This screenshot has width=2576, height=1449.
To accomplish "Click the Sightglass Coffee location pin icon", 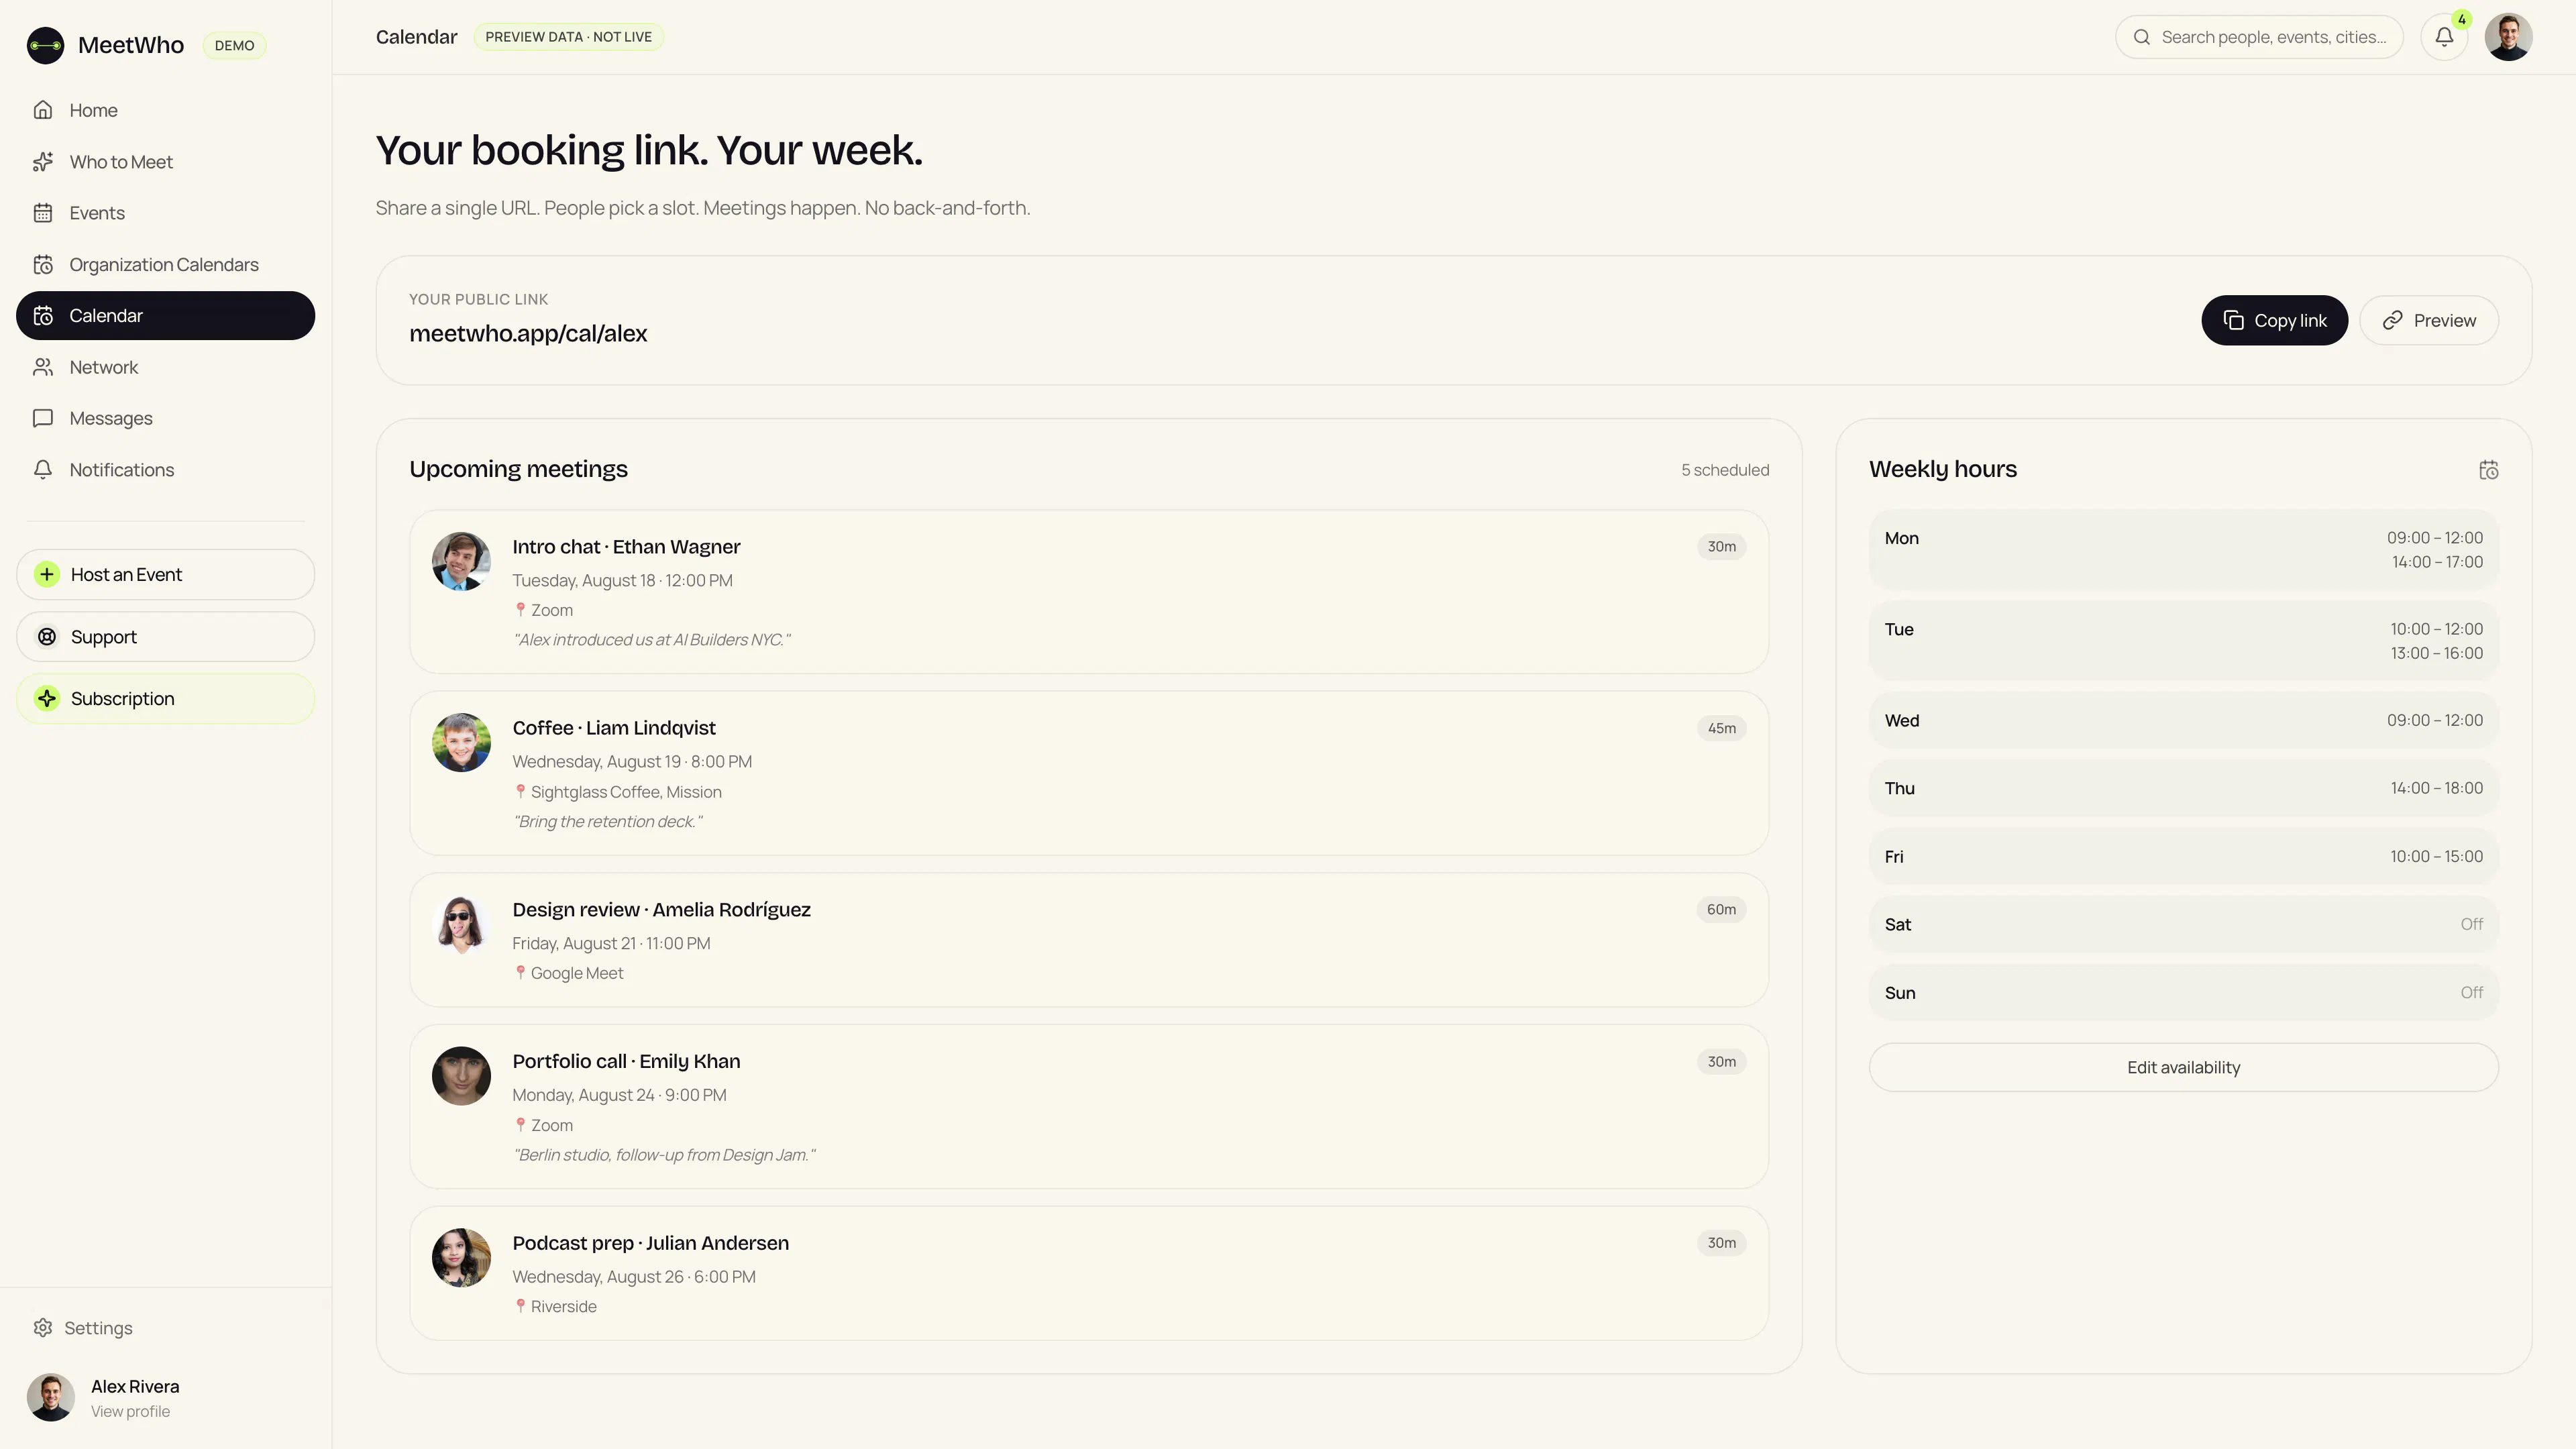I will tap(520, 791).
